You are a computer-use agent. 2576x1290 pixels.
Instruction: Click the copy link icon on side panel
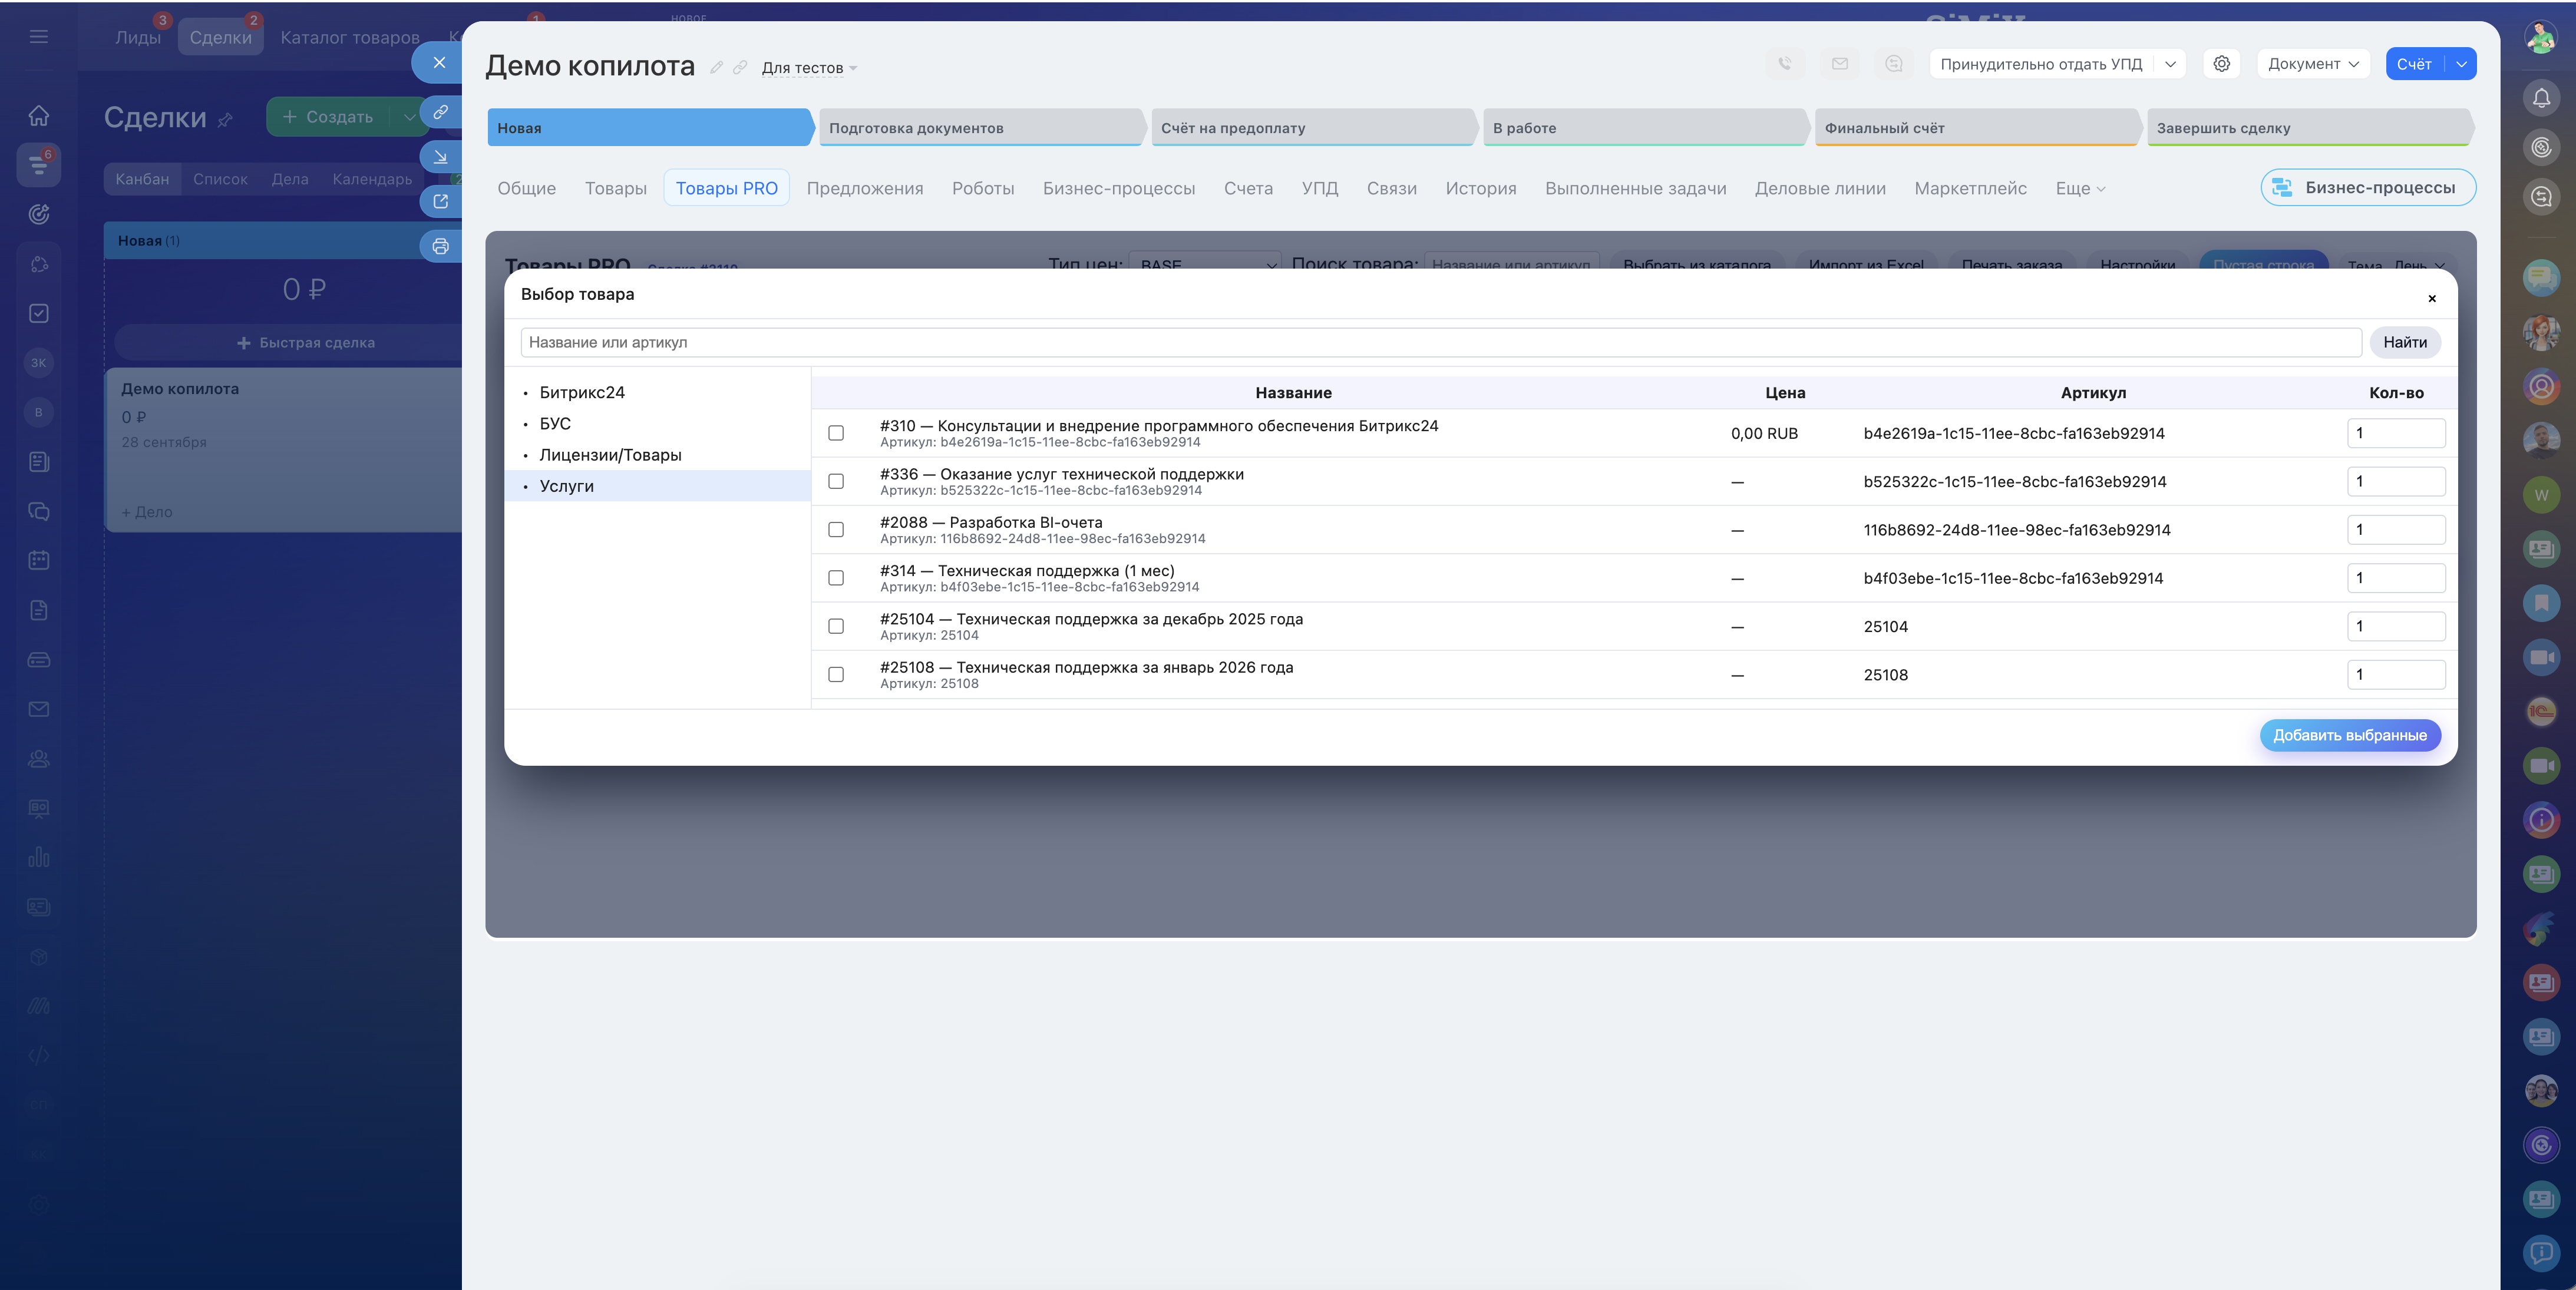[x=440, y=112]
